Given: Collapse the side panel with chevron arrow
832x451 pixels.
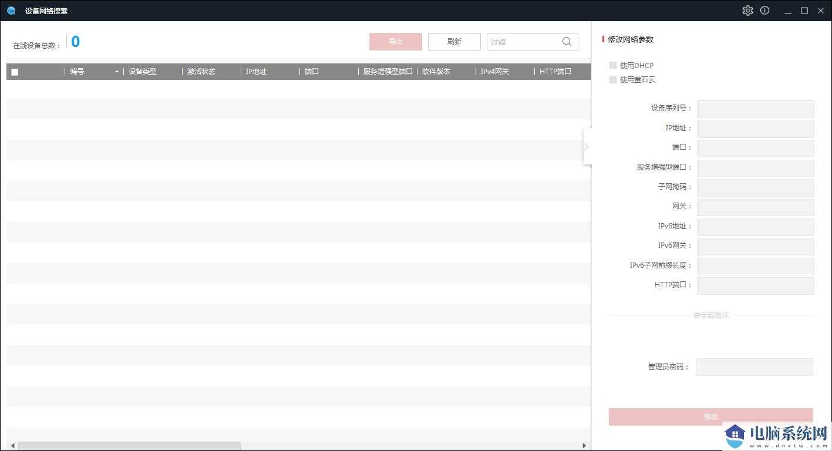Looking at the screenshot, I should point(587,147).
